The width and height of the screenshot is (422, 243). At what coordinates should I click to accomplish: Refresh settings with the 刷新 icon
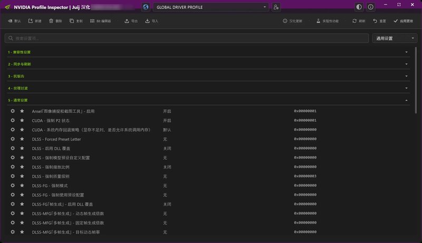pyautogui.click(x=359, y=21)
